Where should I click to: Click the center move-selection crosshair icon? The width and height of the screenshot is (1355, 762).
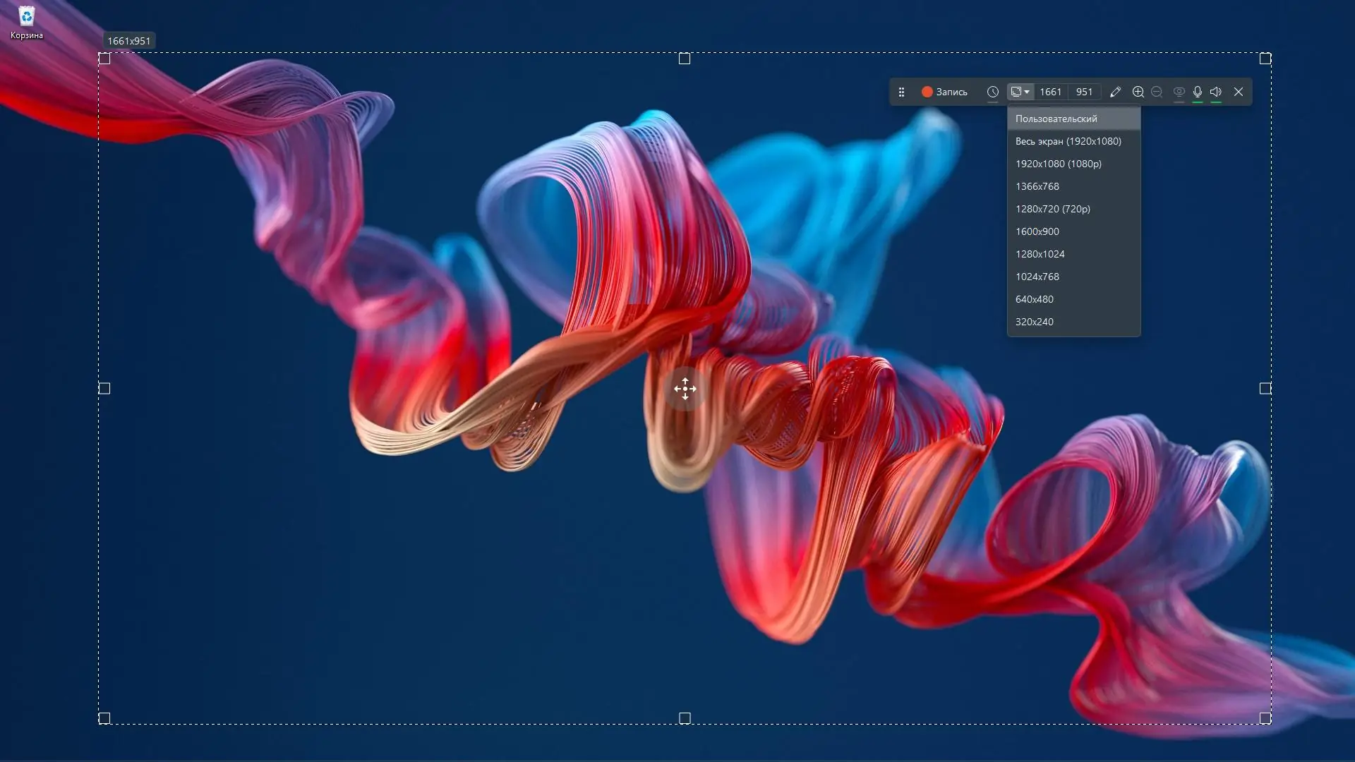coord(685,389)
